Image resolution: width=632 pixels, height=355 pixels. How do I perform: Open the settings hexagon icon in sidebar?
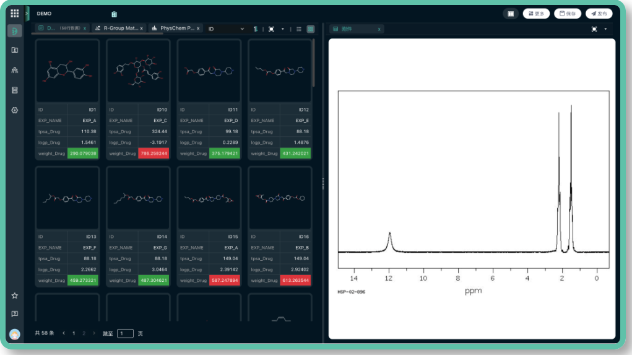pyautogui.click(x=15, y=110)
